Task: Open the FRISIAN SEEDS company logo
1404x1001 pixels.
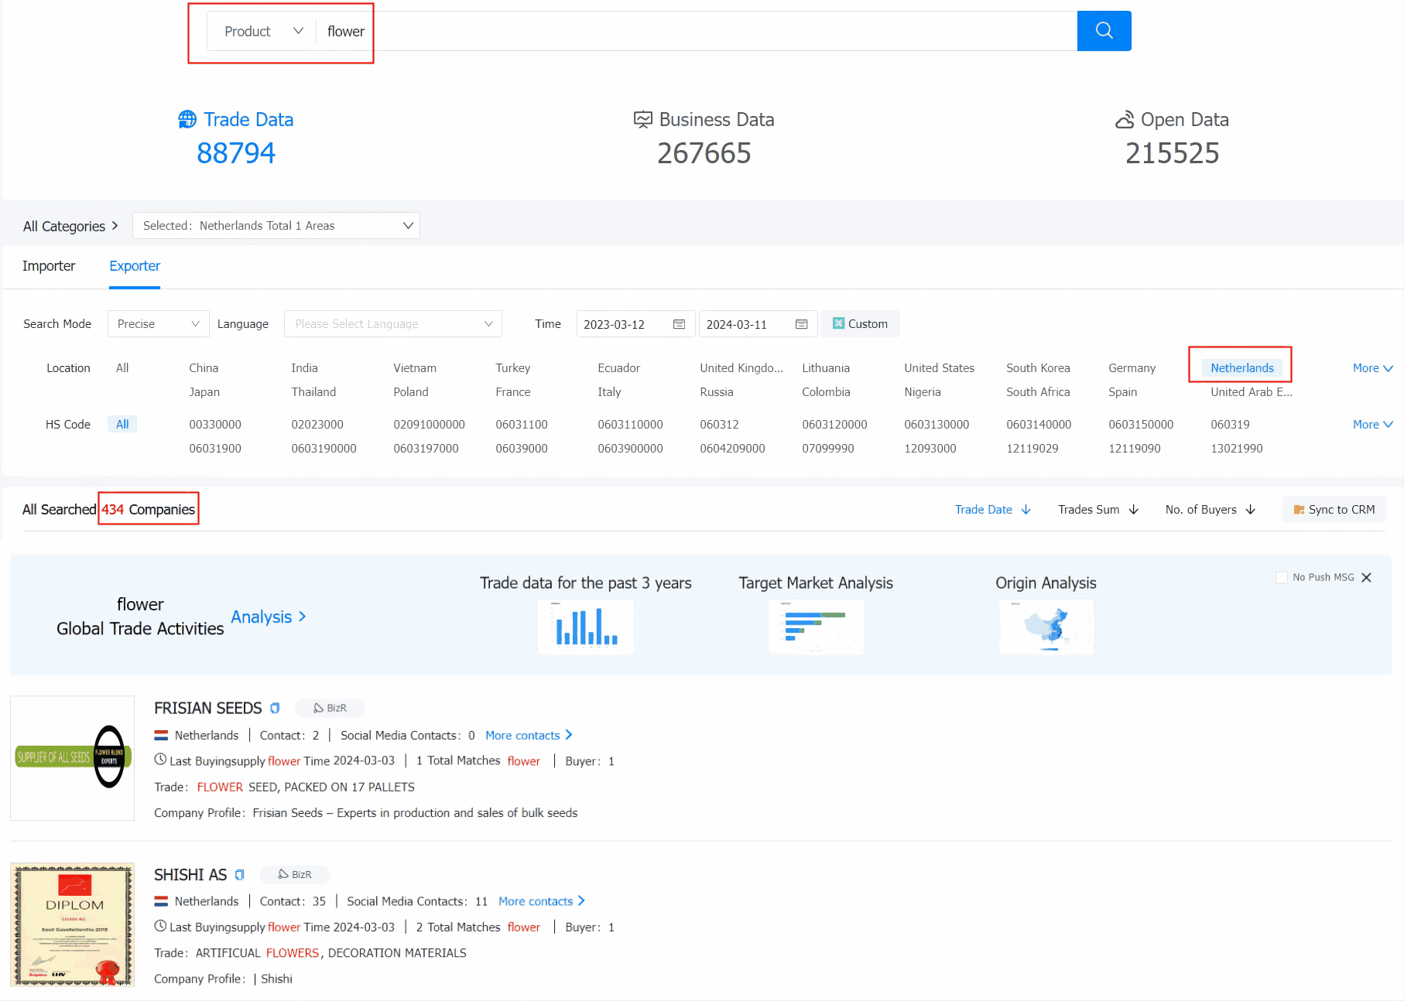Action: 72,758
